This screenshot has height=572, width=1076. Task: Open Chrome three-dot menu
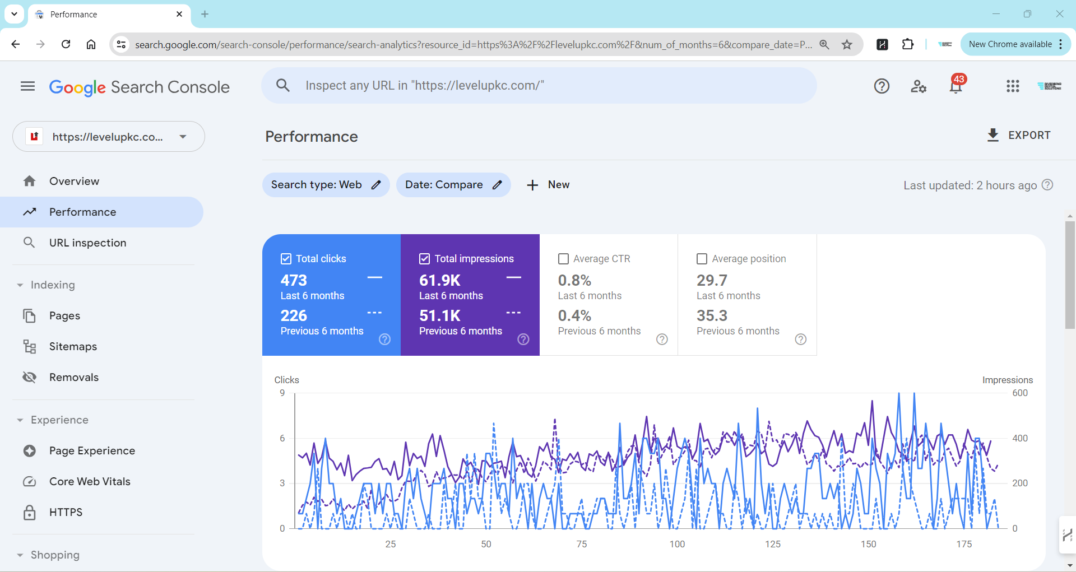click(1061, 44)
